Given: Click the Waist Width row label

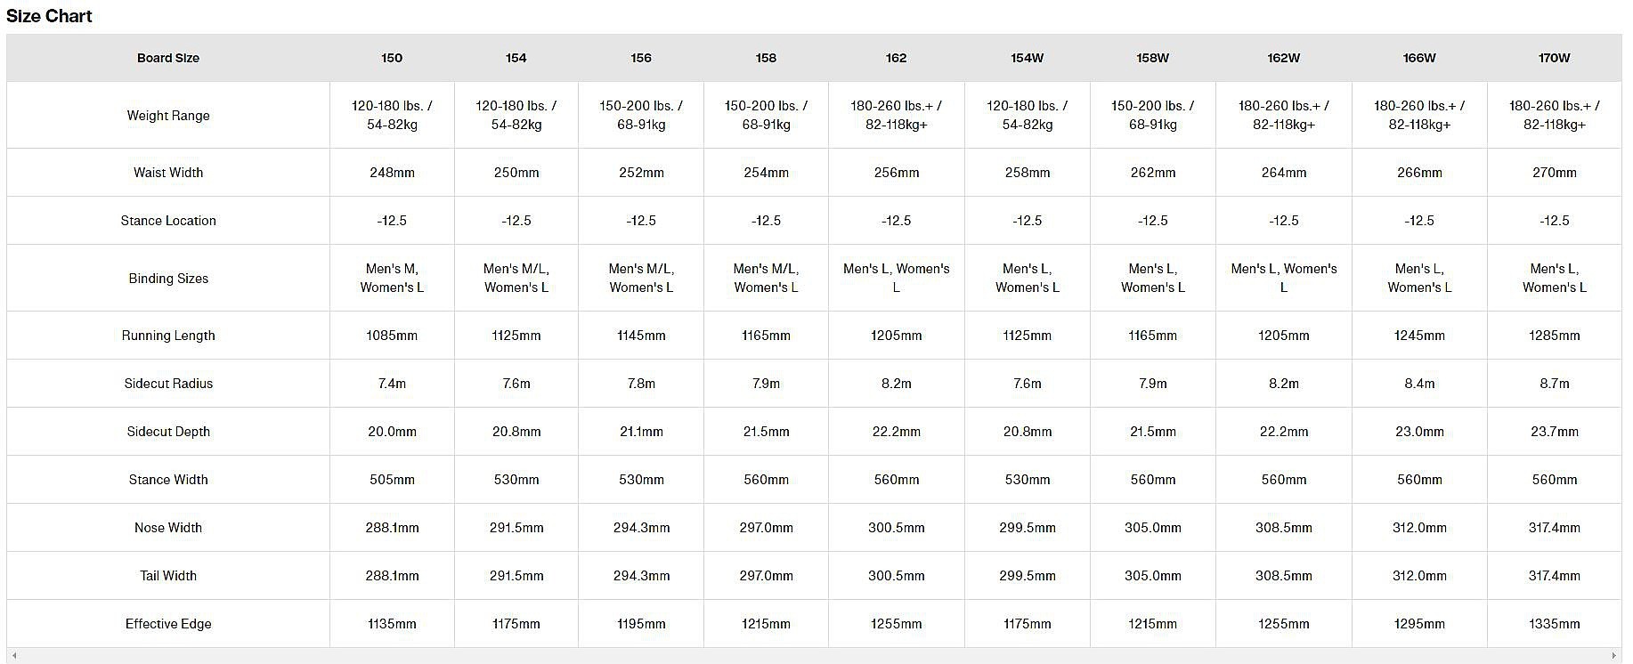Looking at the screenshot, I should [x=168, y=173].
